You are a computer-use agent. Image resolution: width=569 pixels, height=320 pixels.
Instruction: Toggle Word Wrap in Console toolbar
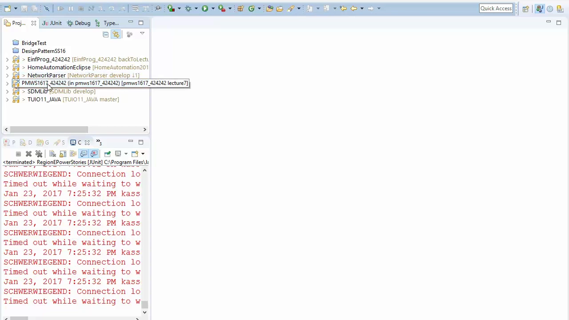point(73,154)
